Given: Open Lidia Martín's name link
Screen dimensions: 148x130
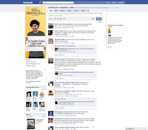Looking at the screenshot, I should (x=58, y=119).
